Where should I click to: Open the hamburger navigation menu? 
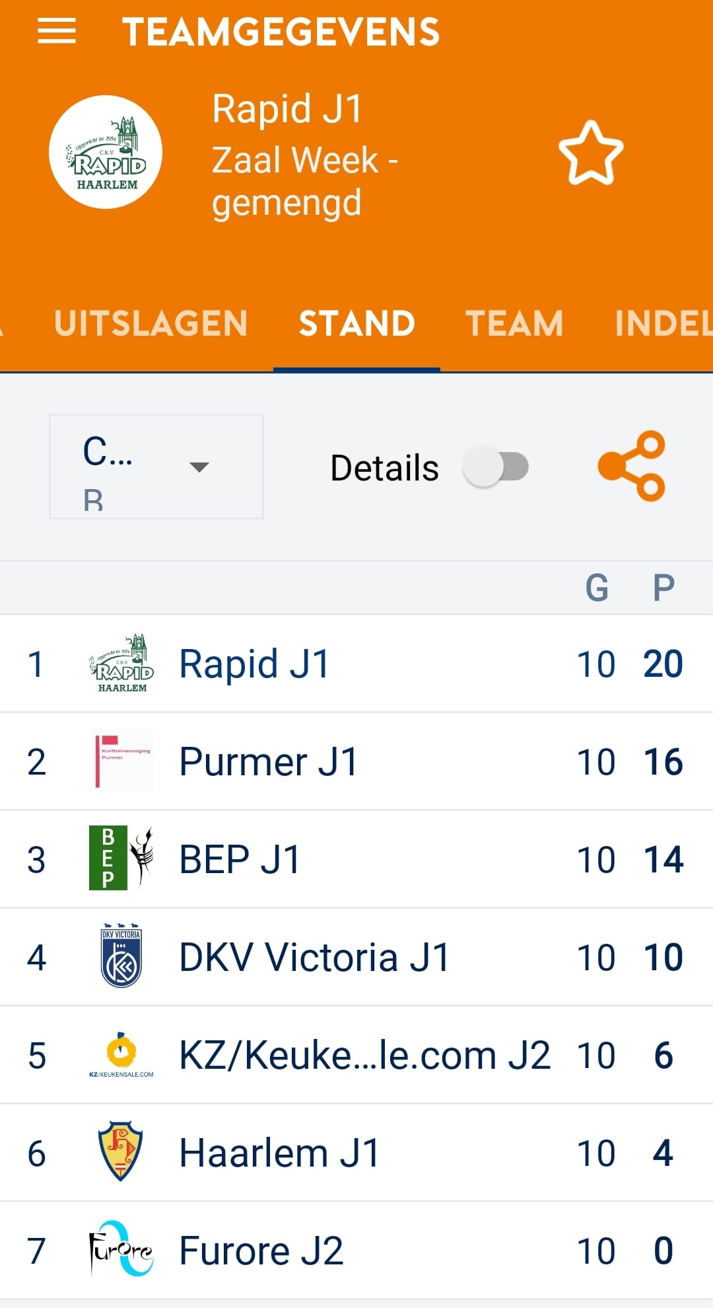tap(57, 32)
